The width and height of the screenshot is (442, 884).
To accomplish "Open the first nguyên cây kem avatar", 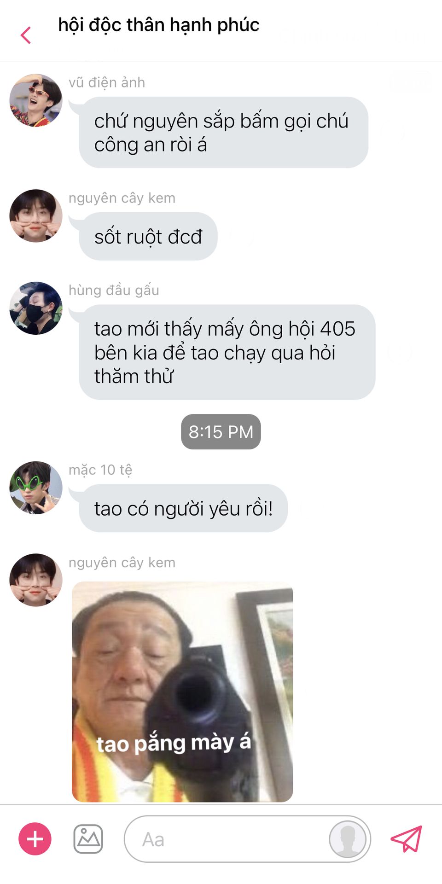I will [x=36, y=215].
